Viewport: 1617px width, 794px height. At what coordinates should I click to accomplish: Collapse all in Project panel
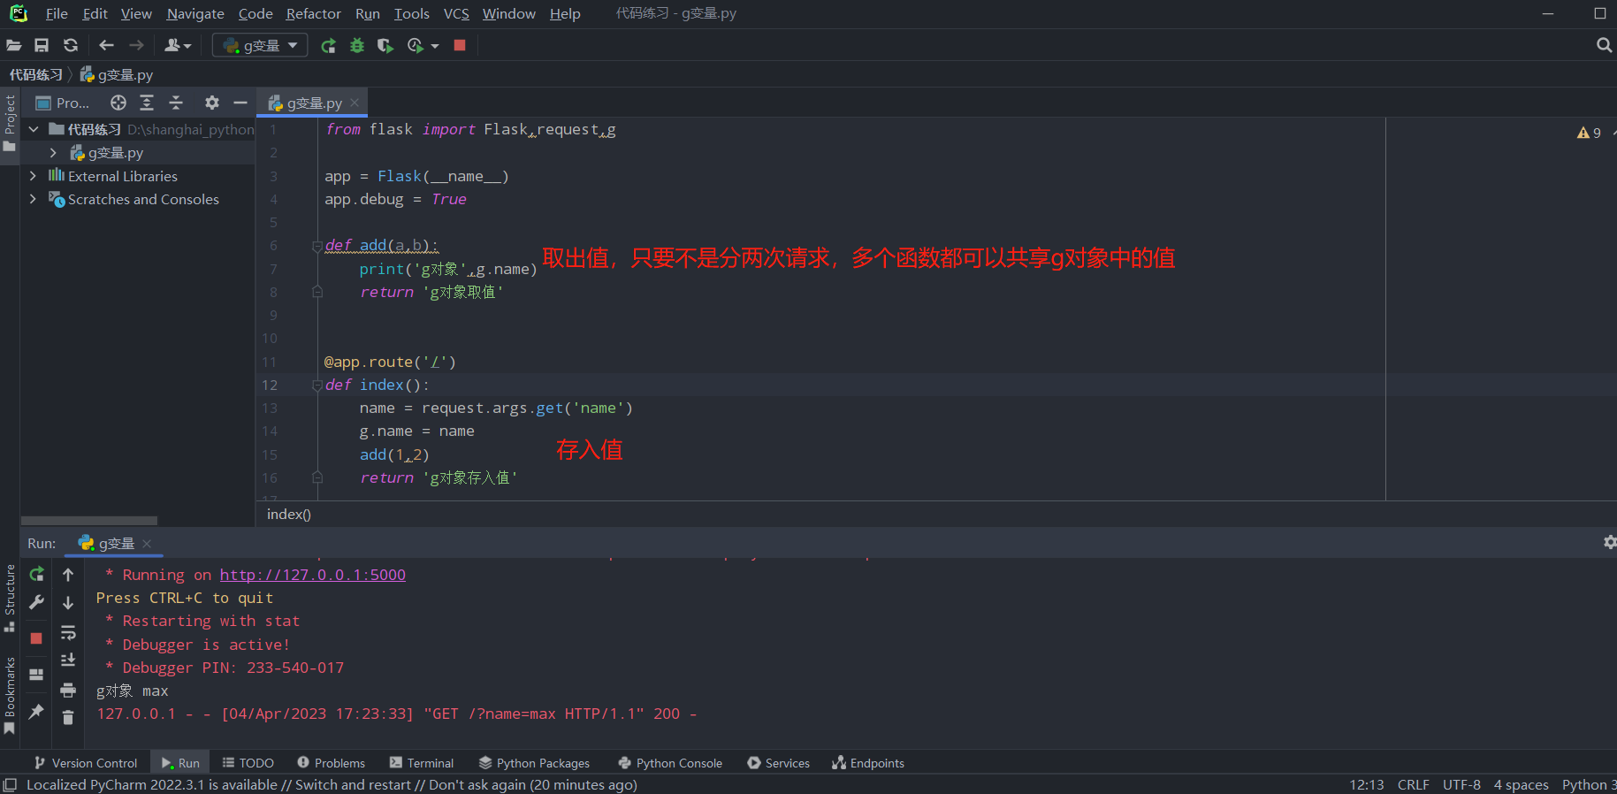(x=176, y=103)
